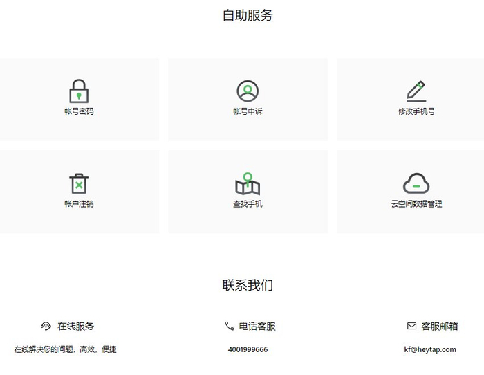This screenshot has width=484, height=375.
Task: Click the map pin icon for 查找手机
Action: click(x=248, y=184)
